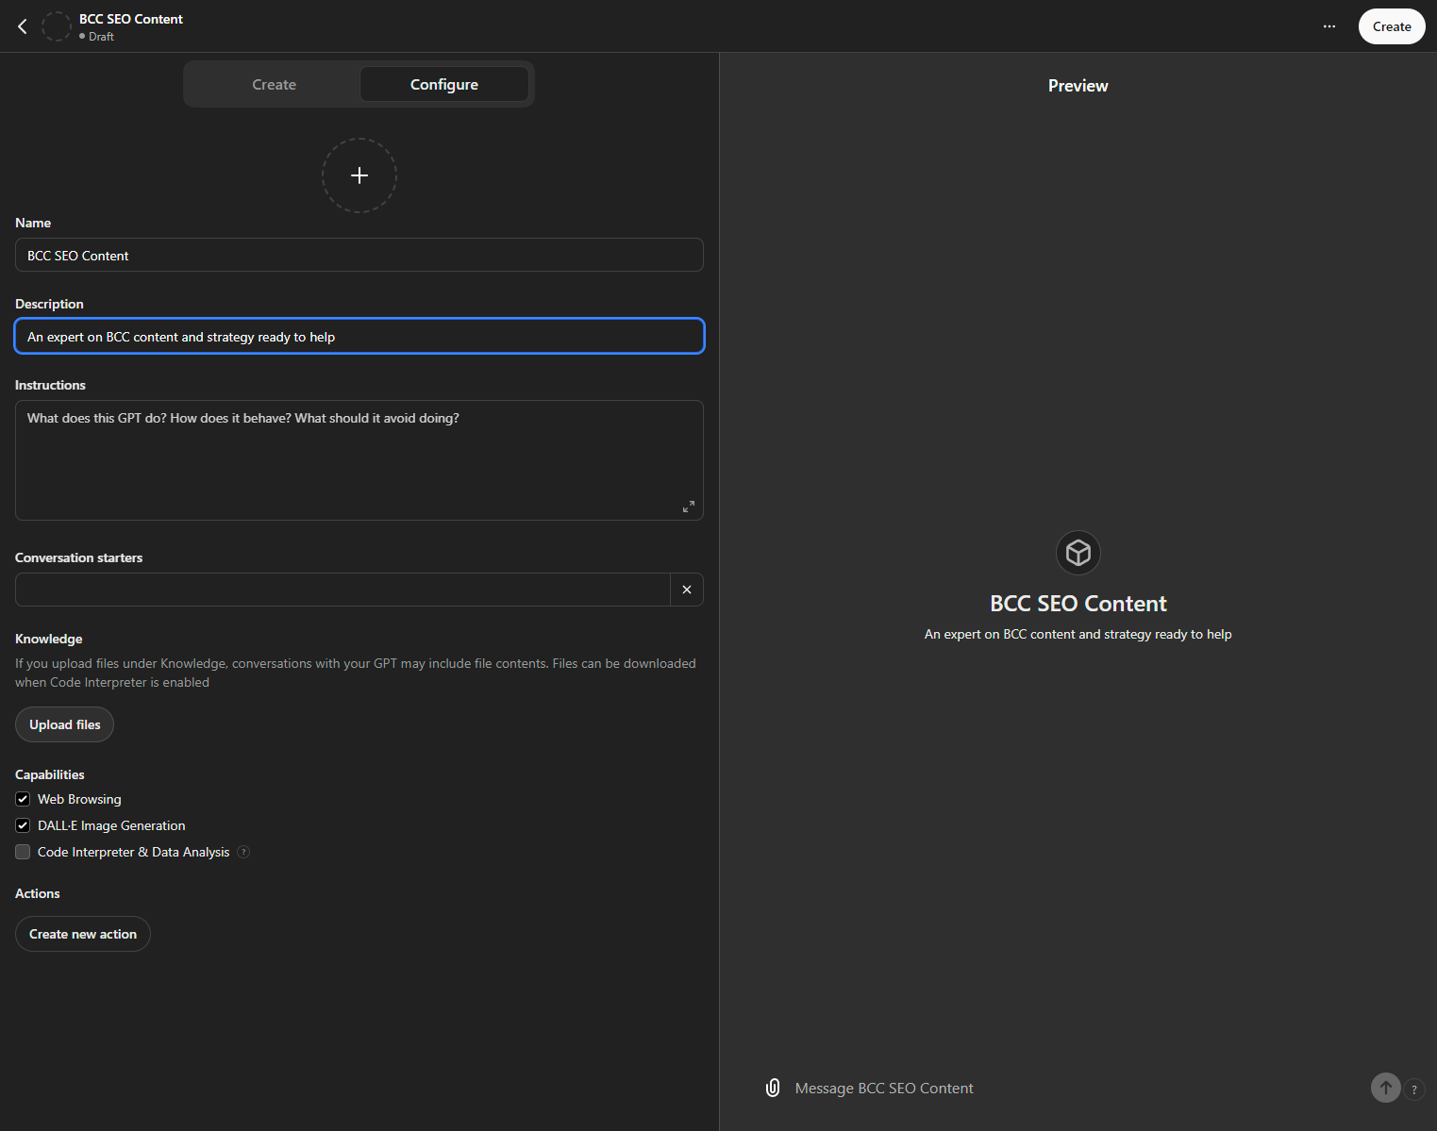Viewport: 1437px width, 1131px height.
Task: Click the Capabilities section label
Action: pyautogui.click(x=50, y=774)
